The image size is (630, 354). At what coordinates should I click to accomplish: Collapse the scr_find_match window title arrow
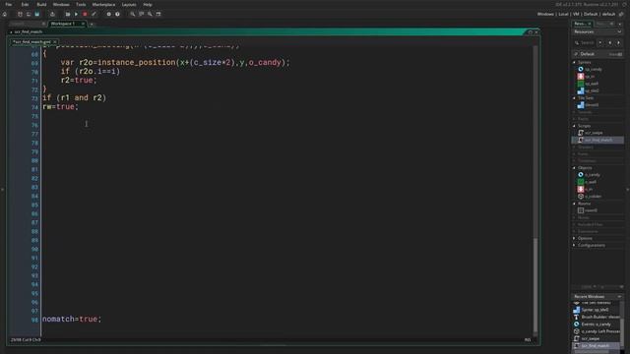coord(11,31)
